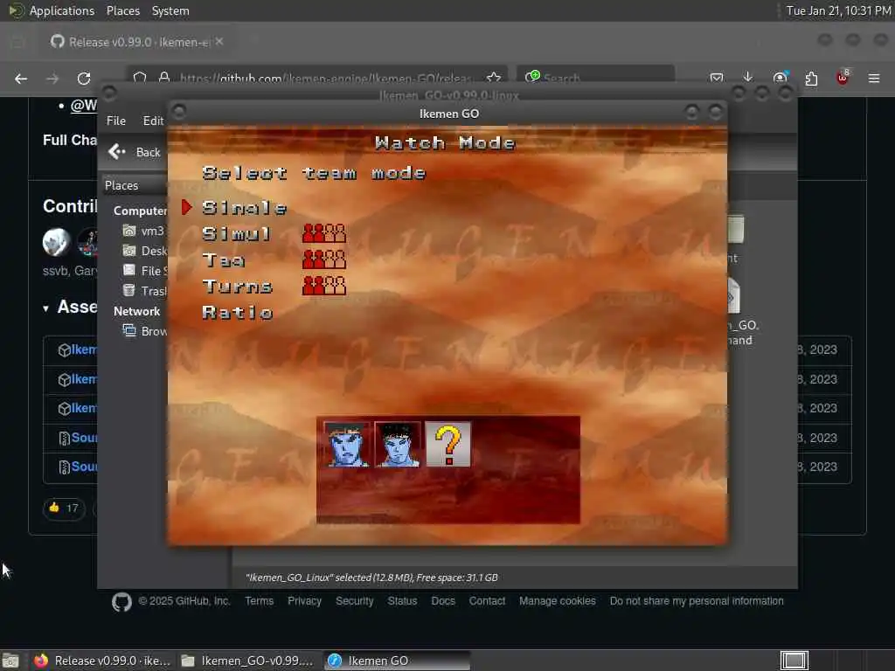Click the uBlock extension icon with badge
Screen dimensions: 895x671
pos(843,77)
